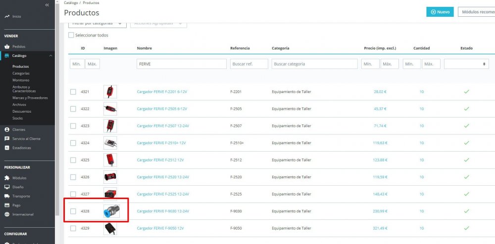
Task: Open Descuentos in the sidebar
Action: [22, 112]
